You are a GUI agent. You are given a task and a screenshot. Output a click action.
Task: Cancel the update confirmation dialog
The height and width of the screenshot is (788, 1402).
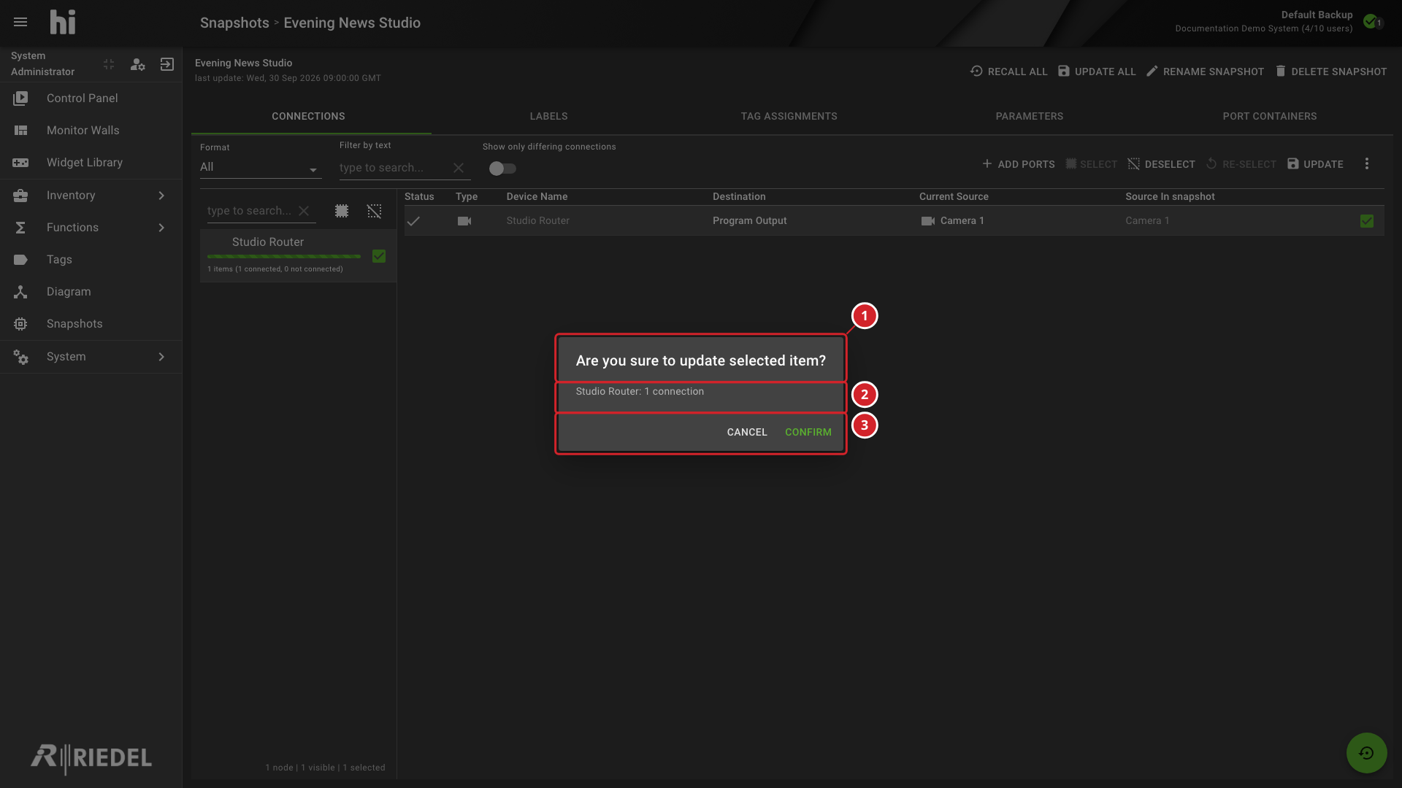pyautogui.click(x=747, y=432)
